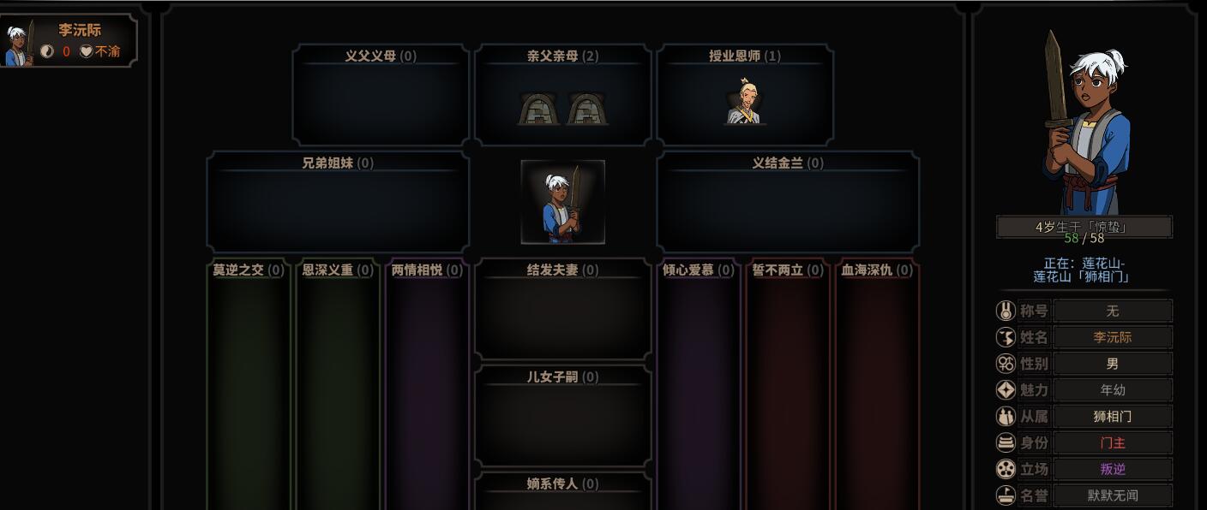Viewport: 1207px width, 510px height.
Task: Click the 立场 stance icon
Action: pyautogui.click(x=1006, y=469)
